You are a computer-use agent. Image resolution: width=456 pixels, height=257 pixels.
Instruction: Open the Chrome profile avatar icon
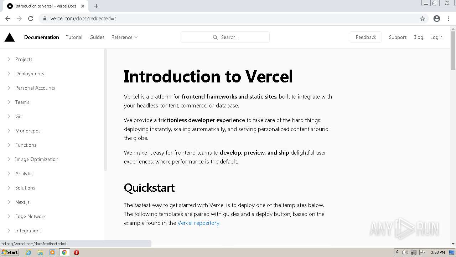coord(437,19)
